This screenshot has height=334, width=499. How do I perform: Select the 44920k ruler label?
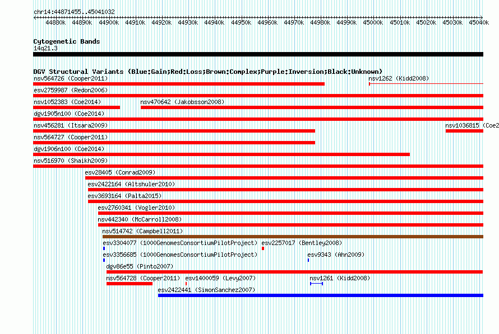tap(161, 22)
